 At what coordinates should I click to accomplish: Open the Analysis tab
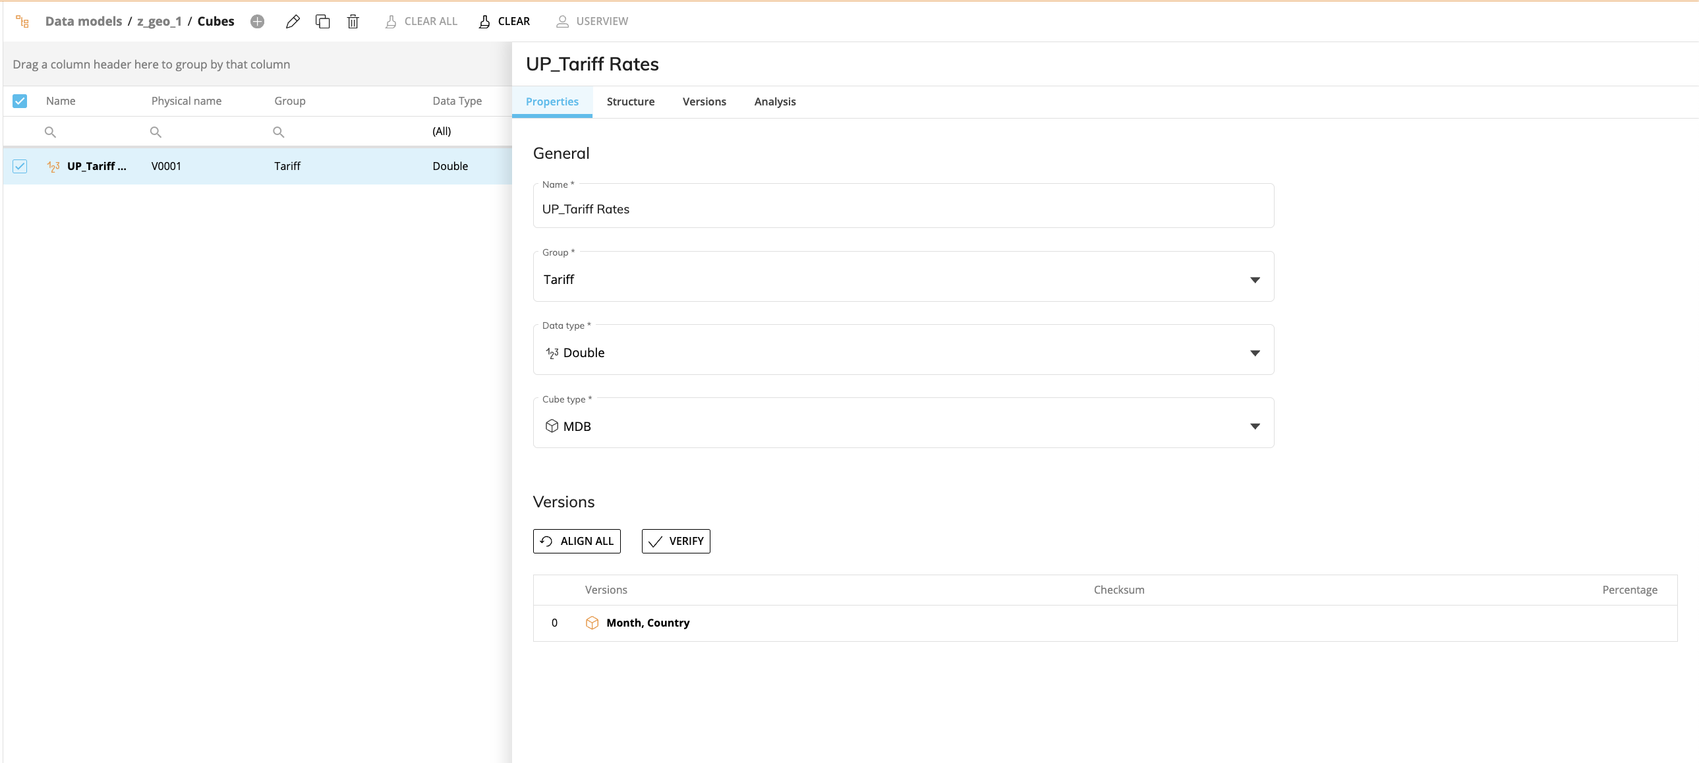pos(774,101)
